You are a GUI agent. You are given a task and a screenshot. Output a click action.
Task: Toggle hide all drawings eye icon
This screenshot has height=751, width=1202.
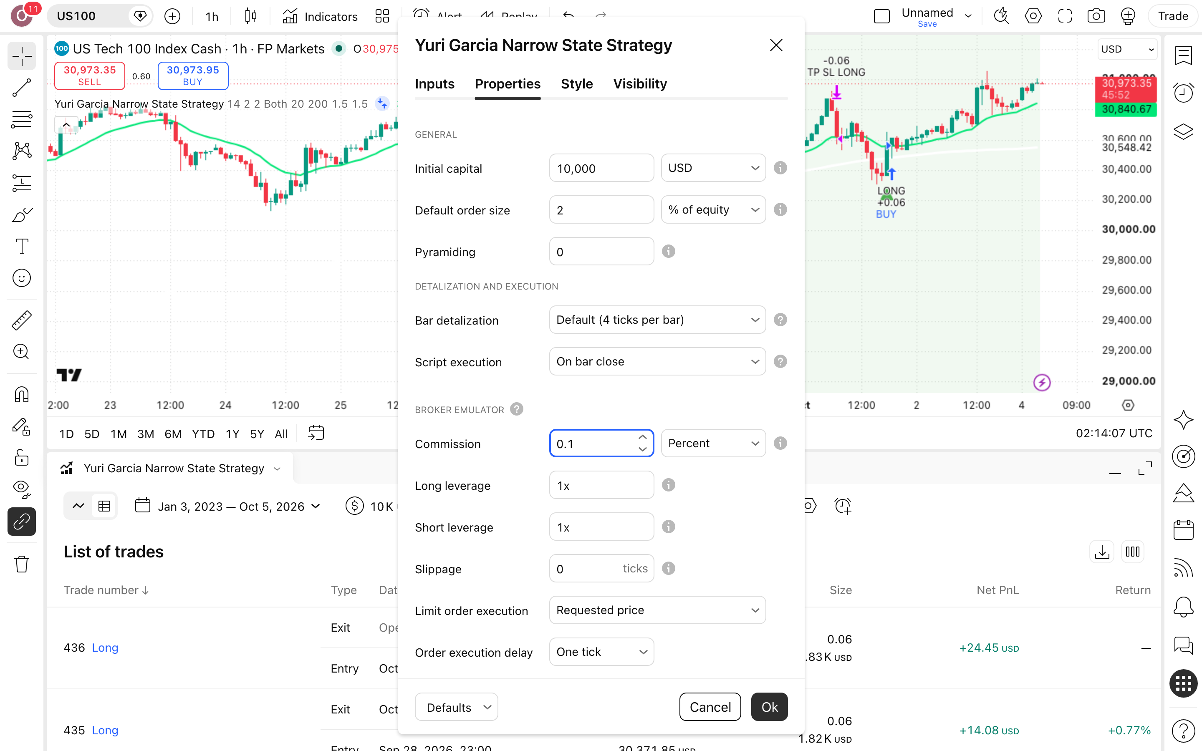pyautogui.click(x=21, y=489)
